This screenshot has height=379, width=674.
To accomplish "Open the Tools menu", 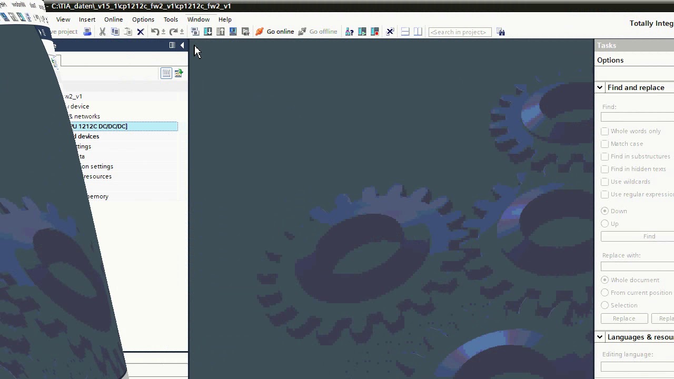I will tap(171, 19).
